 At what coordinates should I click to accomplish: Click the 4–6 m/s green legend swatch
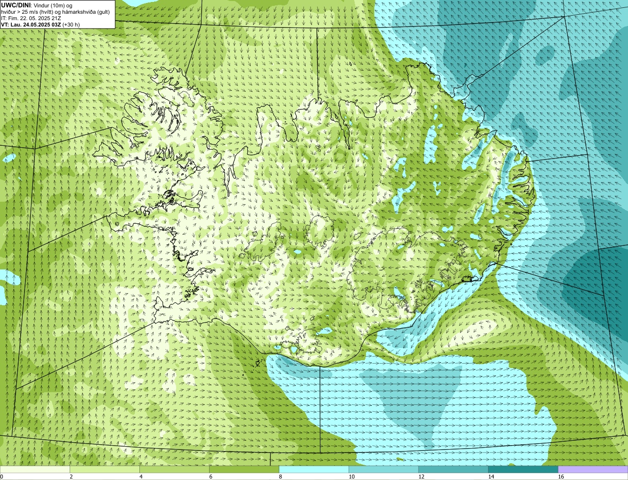point(174,469)
